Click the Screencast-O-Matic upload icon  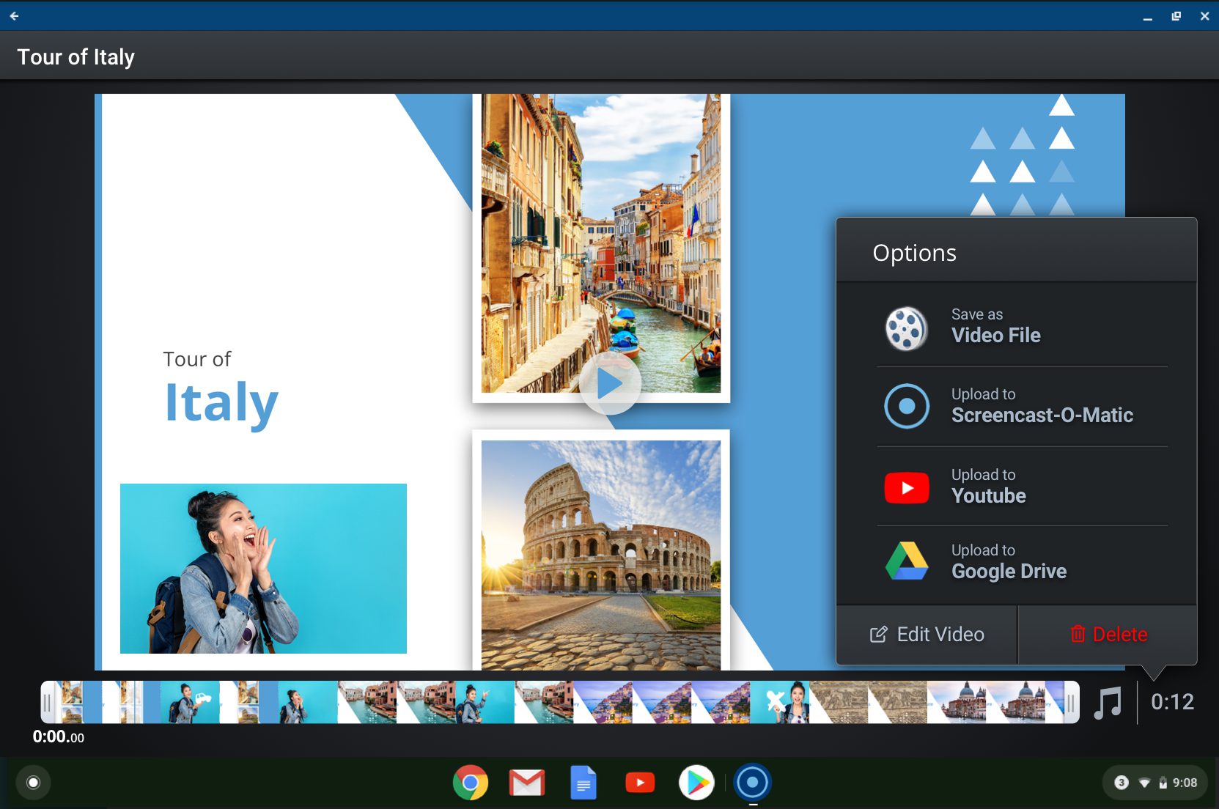pyautogui.click(x=906, y=405)
